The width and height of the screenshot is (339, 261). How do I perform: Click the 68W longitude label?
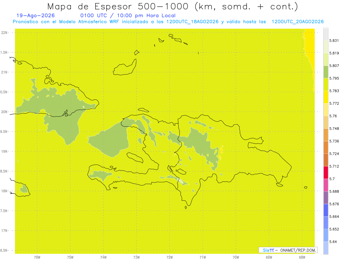click(x=302, y=257)
